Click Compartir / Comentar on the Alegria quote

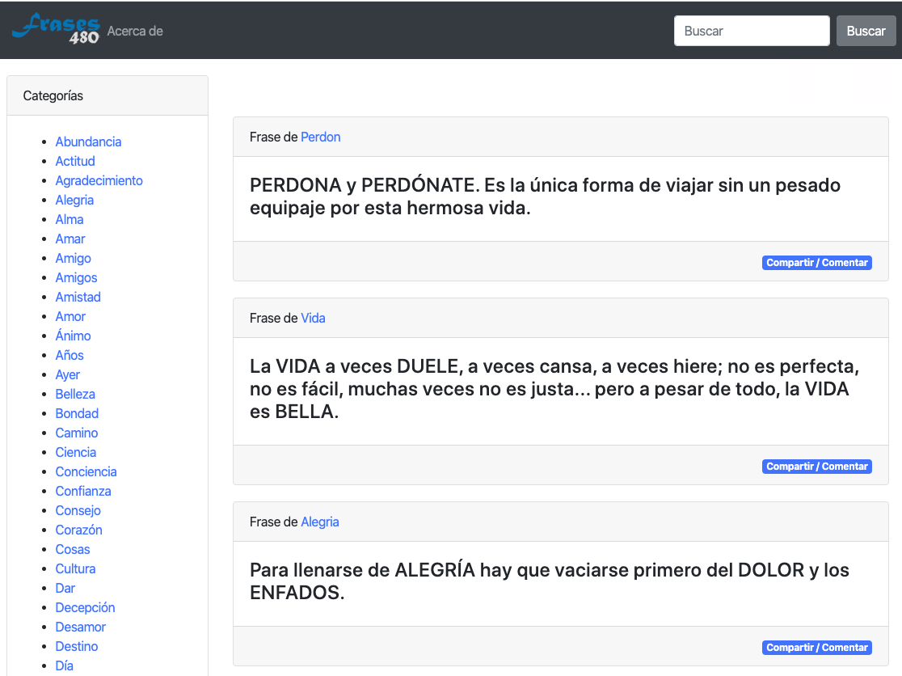816,647
